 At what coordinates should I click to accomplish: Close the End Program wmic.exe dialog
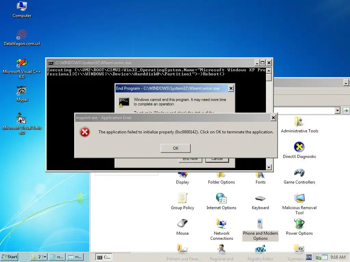pyautogui.click(x=231, y=88)
